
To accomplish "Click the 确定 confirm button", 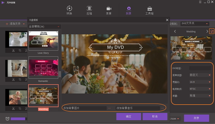I will pyautogui.click(x=129, y=116).
